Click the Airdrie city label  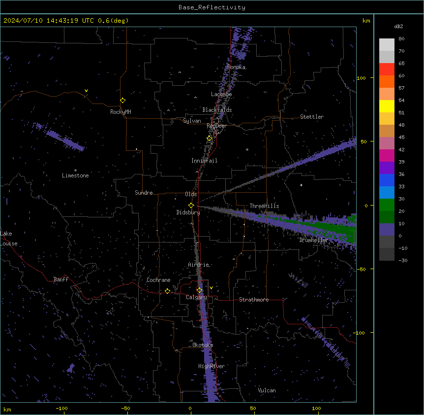(199, 265)
